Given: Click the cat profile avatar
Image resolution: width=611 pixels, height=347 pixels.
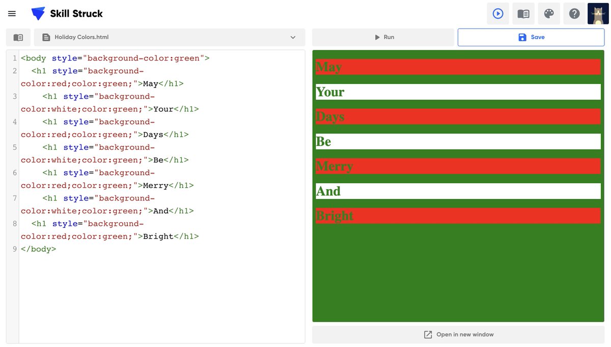Looking at the screenshot, I should tap(598, 14).
